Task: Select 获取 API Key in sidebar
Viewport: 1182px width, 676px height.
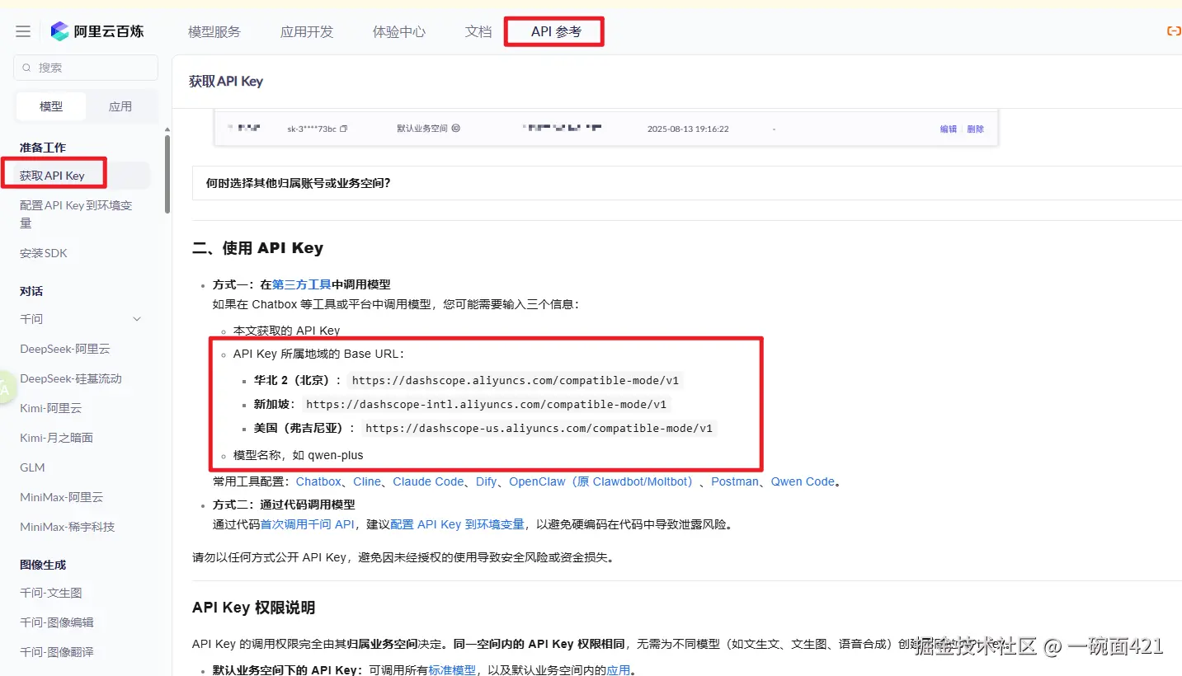Action: pos(53,176)
